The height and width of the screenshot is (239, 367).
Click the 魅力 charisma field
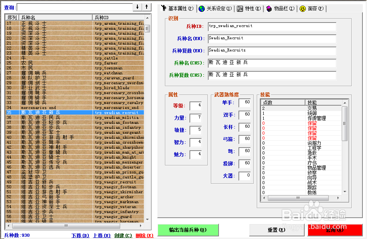click(x=196, y=155)
